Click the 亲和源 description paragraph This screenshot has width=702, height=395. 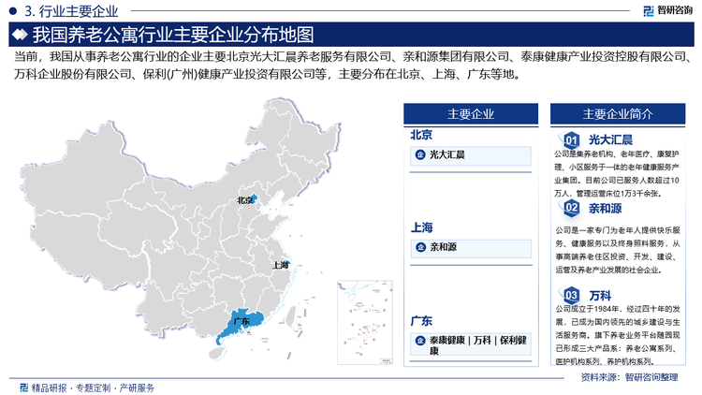click(618, 250)
